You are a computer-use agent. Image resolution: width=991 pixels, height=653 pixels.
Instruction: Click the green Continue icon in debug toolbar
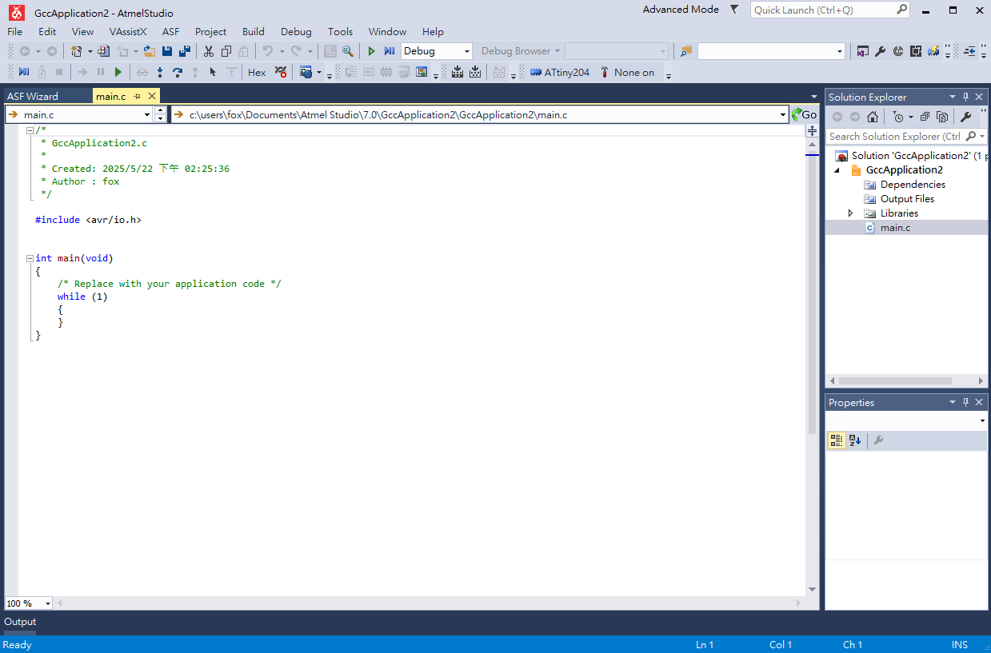118,72
